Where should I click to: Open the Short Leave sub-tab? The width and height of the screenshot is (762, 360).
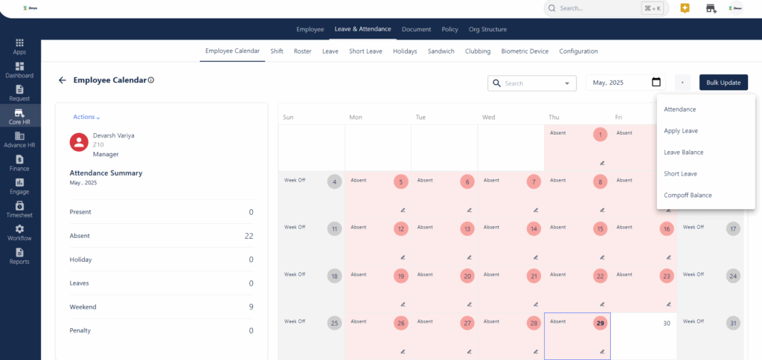[x=365, y=51]
